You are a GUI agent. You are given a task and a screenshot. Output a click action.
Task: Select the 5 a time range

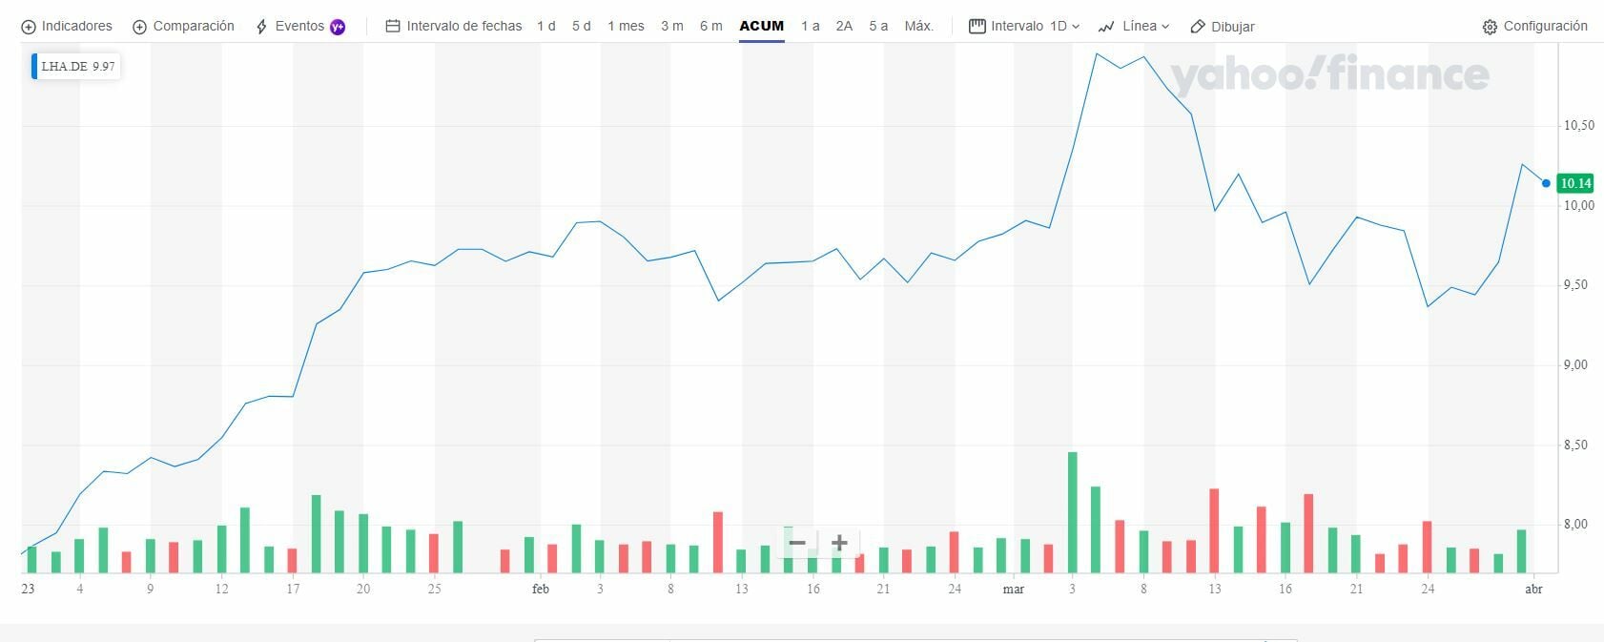[878, 27]
